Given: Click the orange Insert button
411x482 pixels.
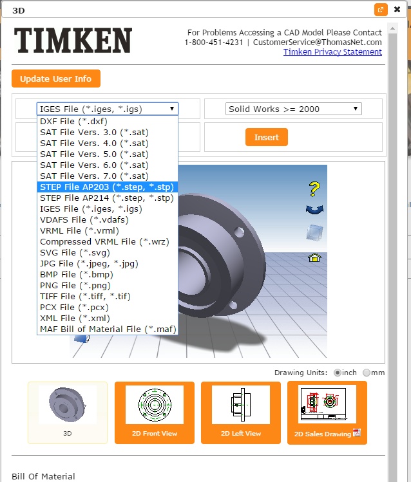Looking at the screenshot, I should coord(267,137).
